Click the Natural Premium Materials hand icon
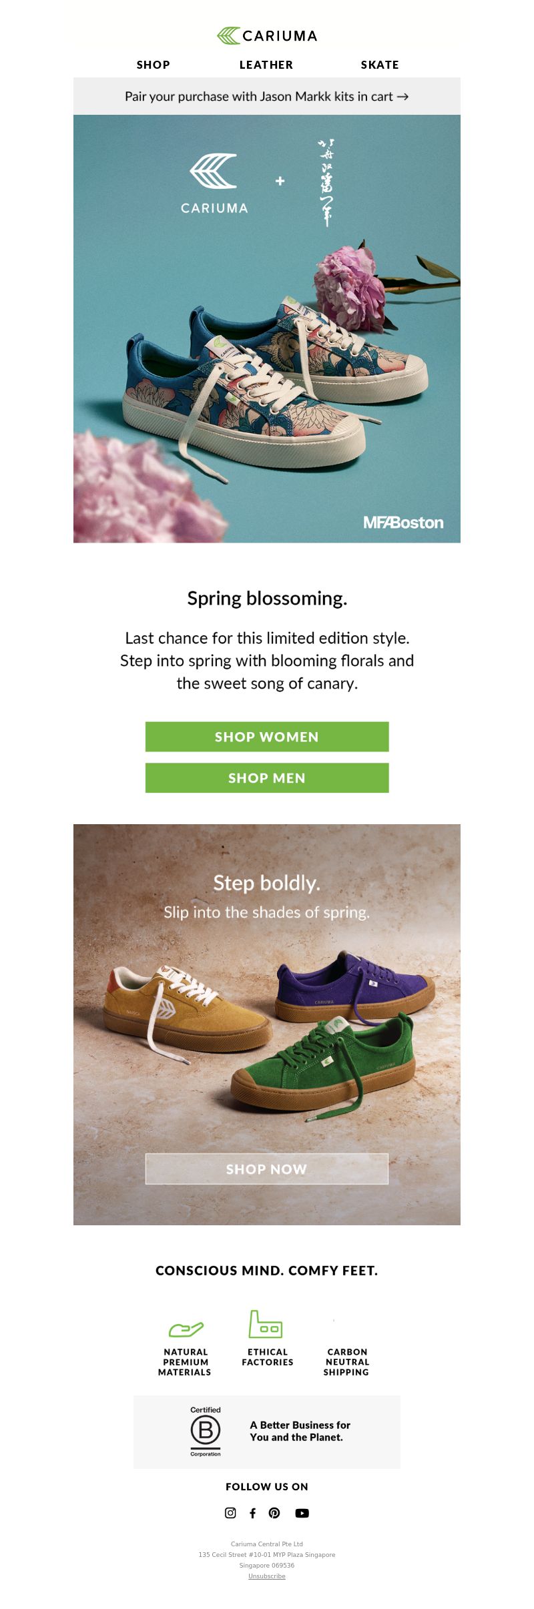 (x=186, y=1329)
